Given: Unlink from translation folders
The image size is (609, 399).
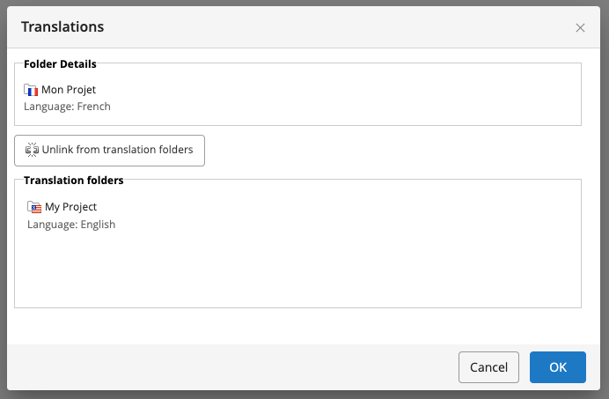Looking at the screenshot, I should (110, 151).
